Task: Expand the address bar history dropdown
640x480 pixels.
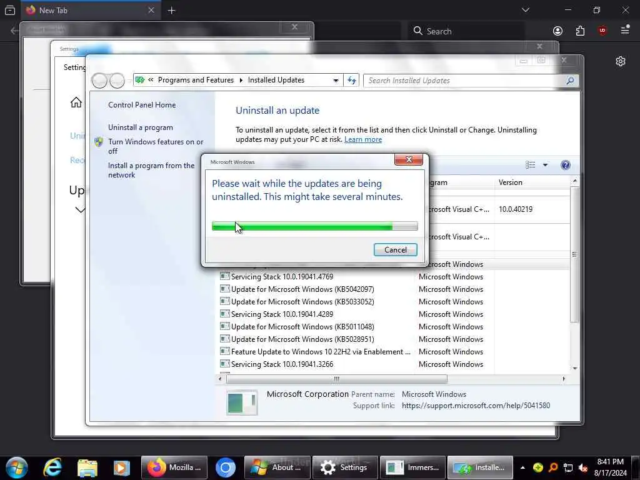Action: (336, 81)
